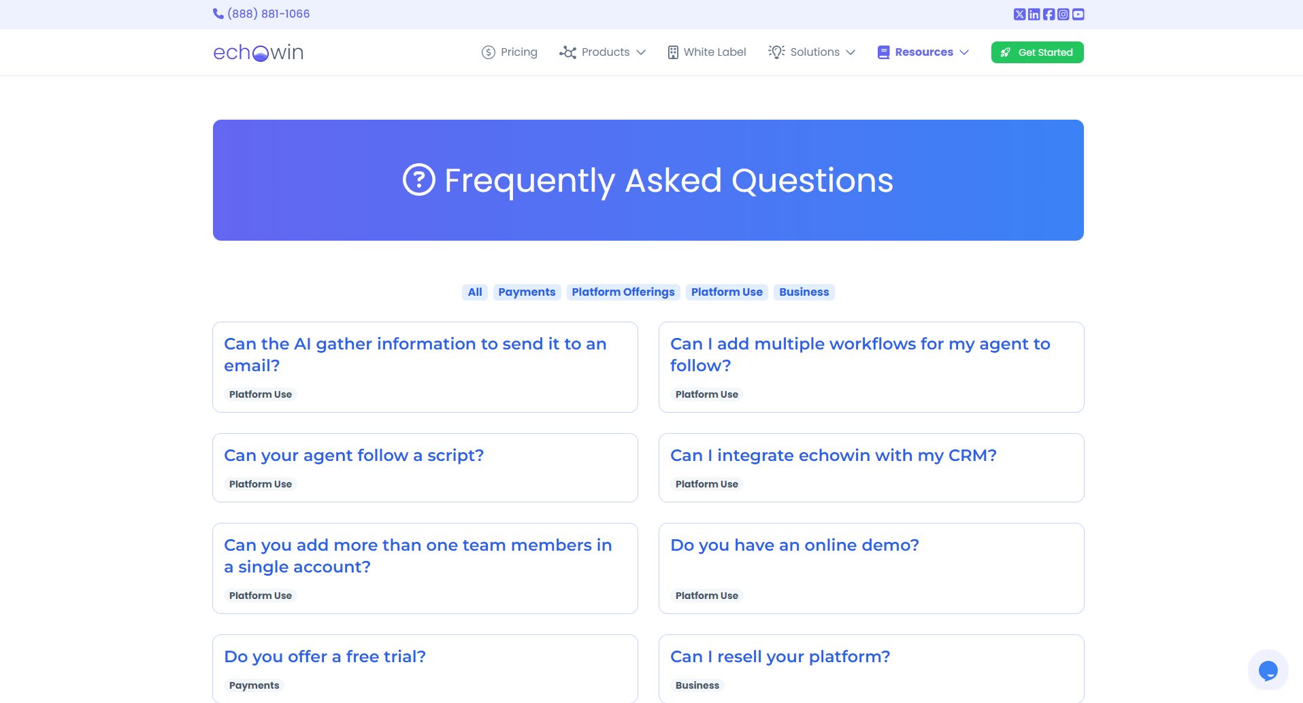Screen dimensions: 1303x703
Task: Show All FAQ categories
Action: [475, 292]
